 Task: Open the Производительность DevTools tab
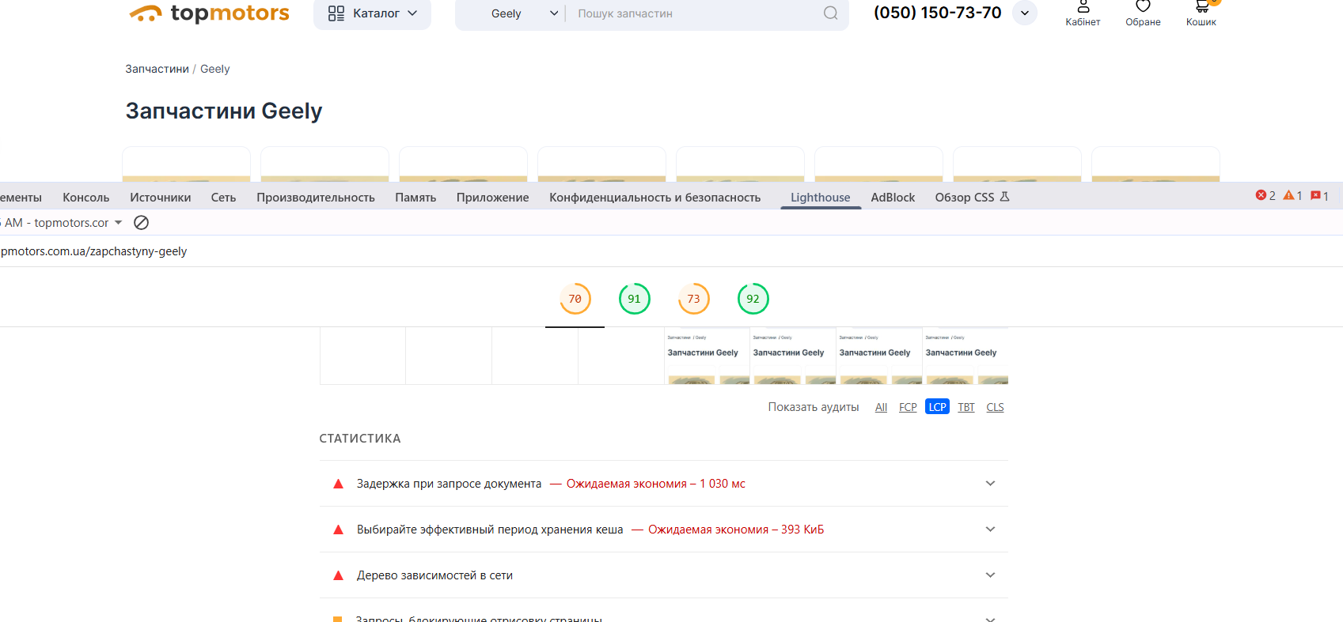pyautogui.click(x=316, y=198)
